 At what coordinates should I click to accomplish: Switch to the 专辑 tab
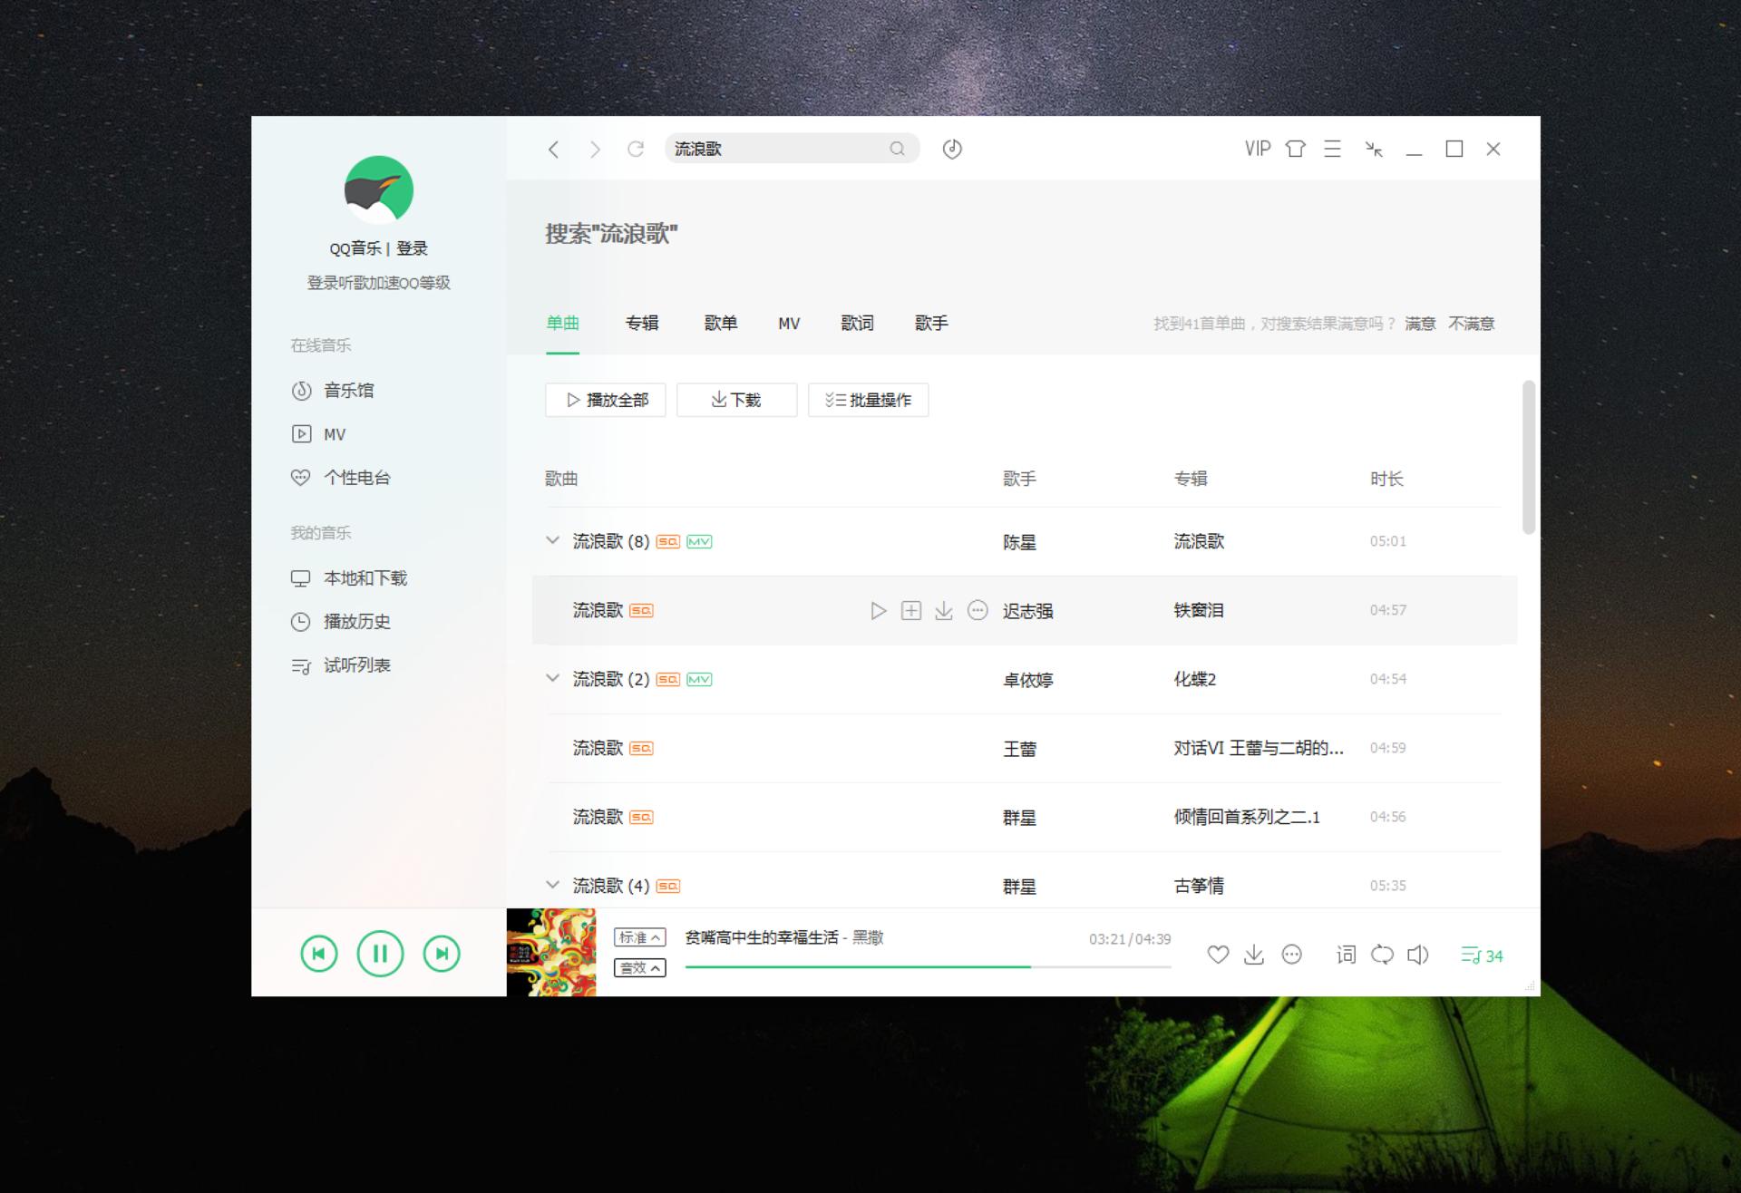642,323
